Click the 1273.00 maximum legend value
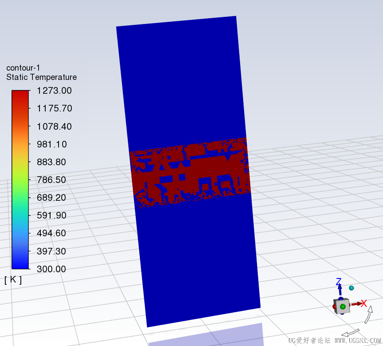Image resolution: width=383 pixels, height=346 pixels. pyautogui.click(x=54, y=91)
